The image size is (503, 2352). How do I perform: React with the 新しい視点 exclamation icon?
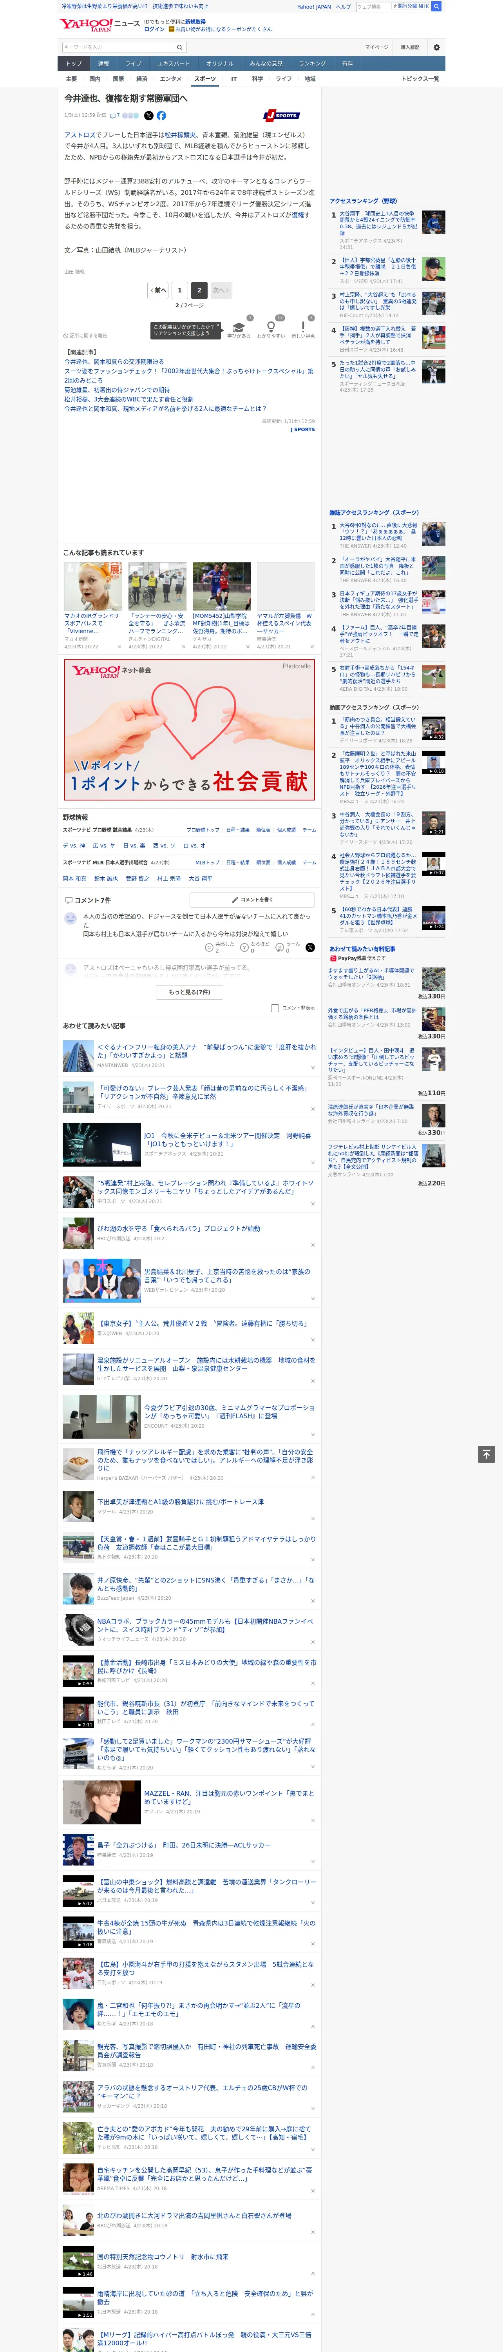303,327
